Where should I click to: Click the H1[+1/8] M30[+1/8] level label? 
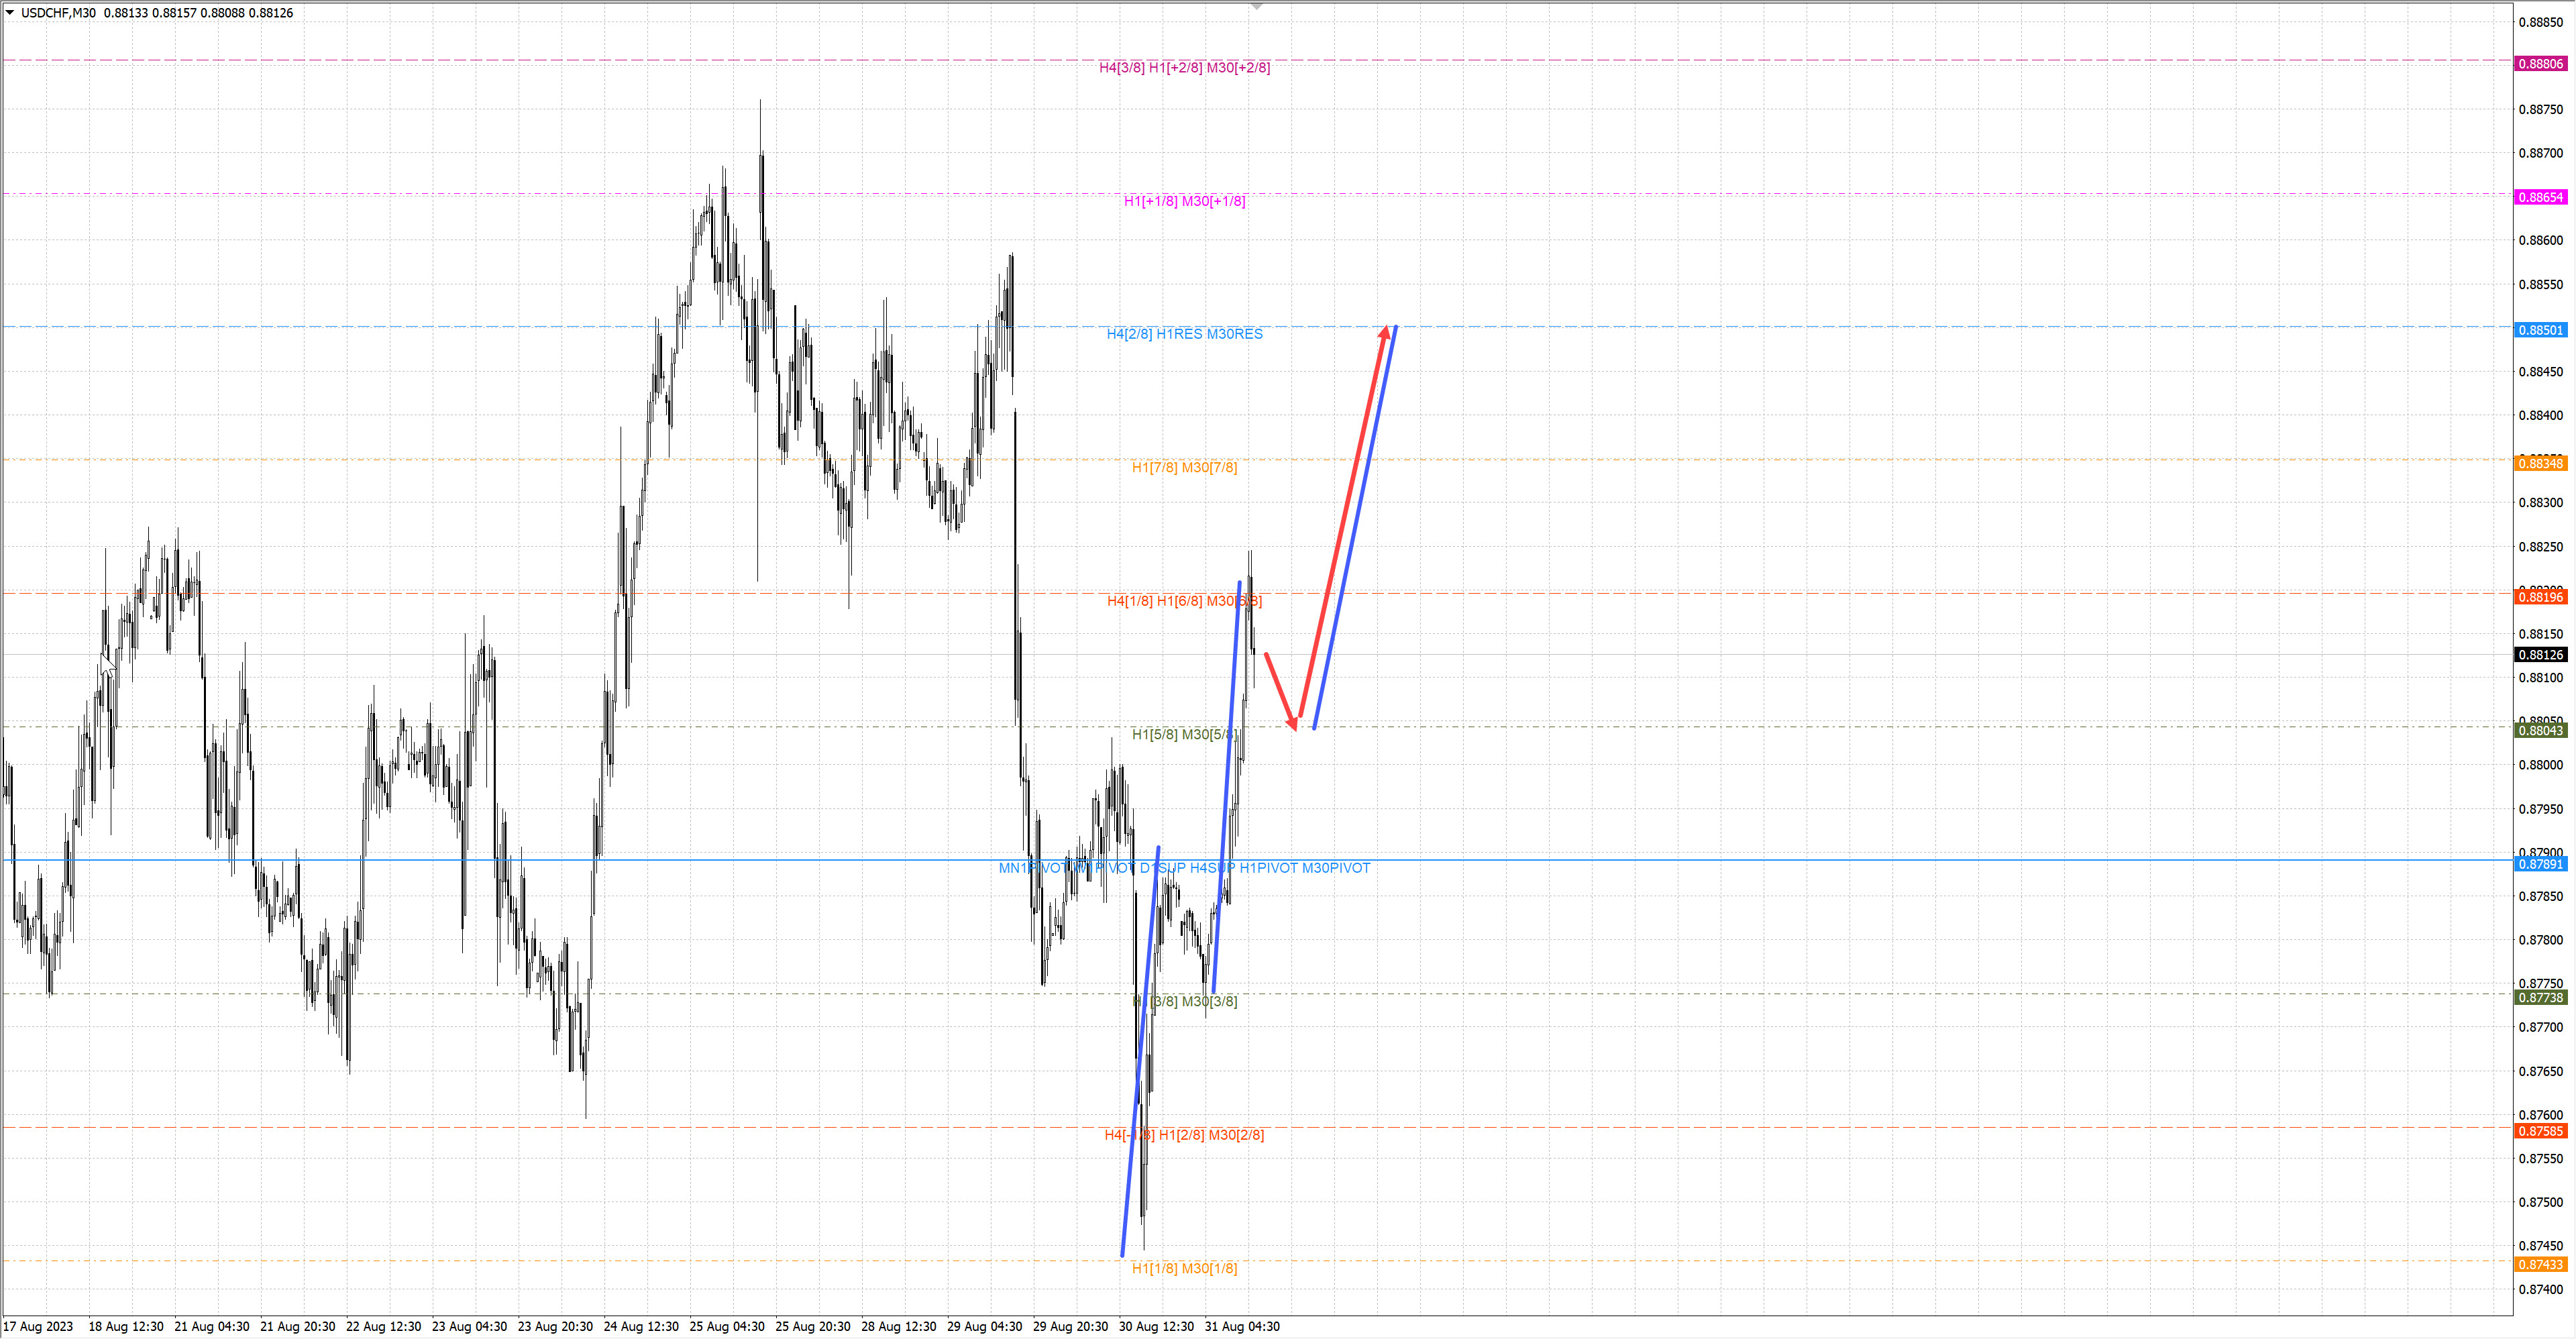click(x=1184, y=201)
